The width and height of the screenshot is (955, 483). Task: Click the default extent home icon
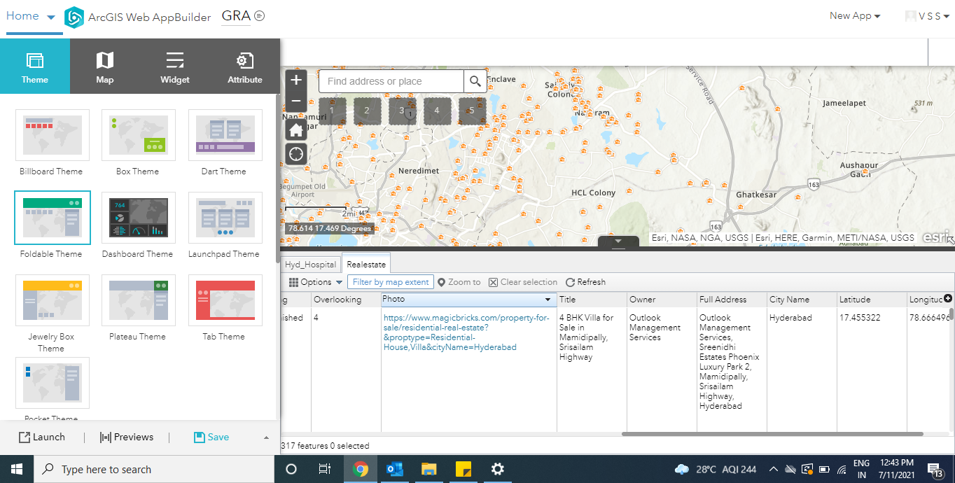[x=296, y=129]
